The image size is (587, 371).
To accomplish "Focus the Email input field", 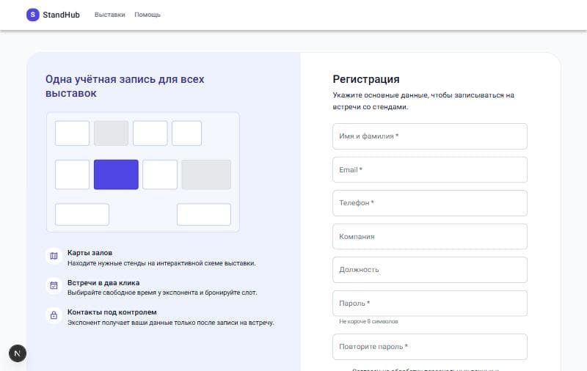I will [430, 170].
